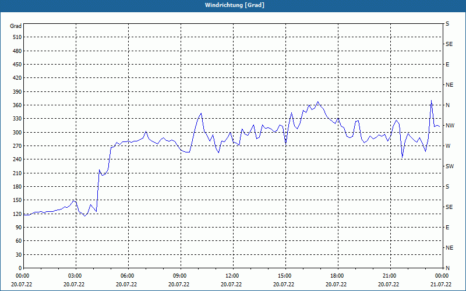466x291 pixels.
Task: Click the 150 degree axis label
Action: point(17,200)
